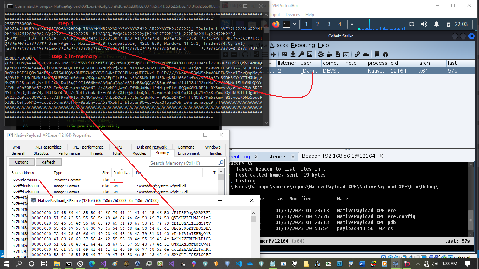Click the Kali panel clock 22:03
The width and height of the screenshot is (479, 269).
click(461, 24)
